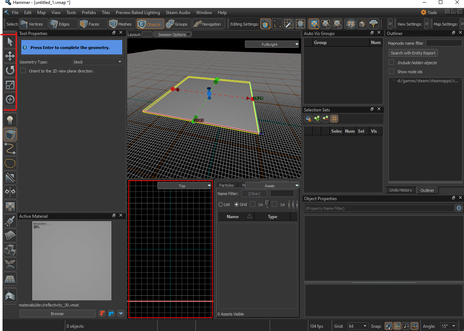464x331 pixels.
Task: Select the light bulb Entity tool
Action: (x=10, y=119)
